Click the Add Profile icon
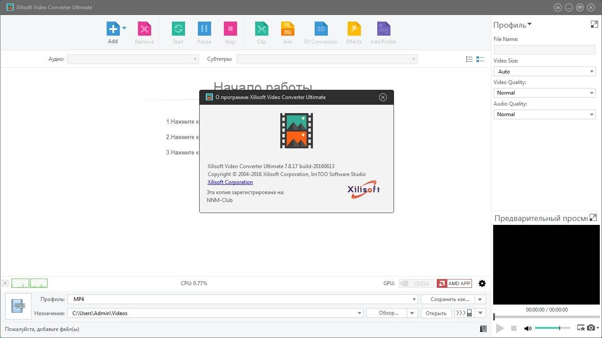The height and width of the screenshot is (338, 602). 383,29
